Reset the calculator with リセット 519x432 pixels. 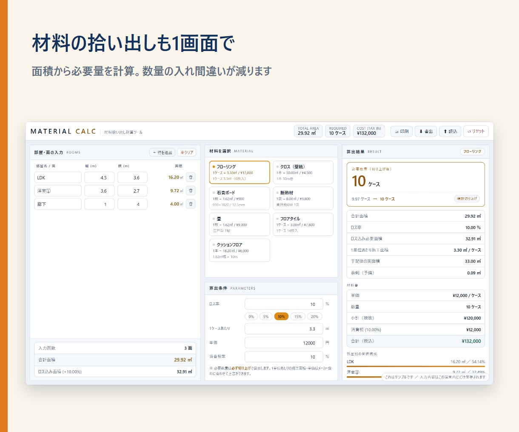(x=476, y=131)
